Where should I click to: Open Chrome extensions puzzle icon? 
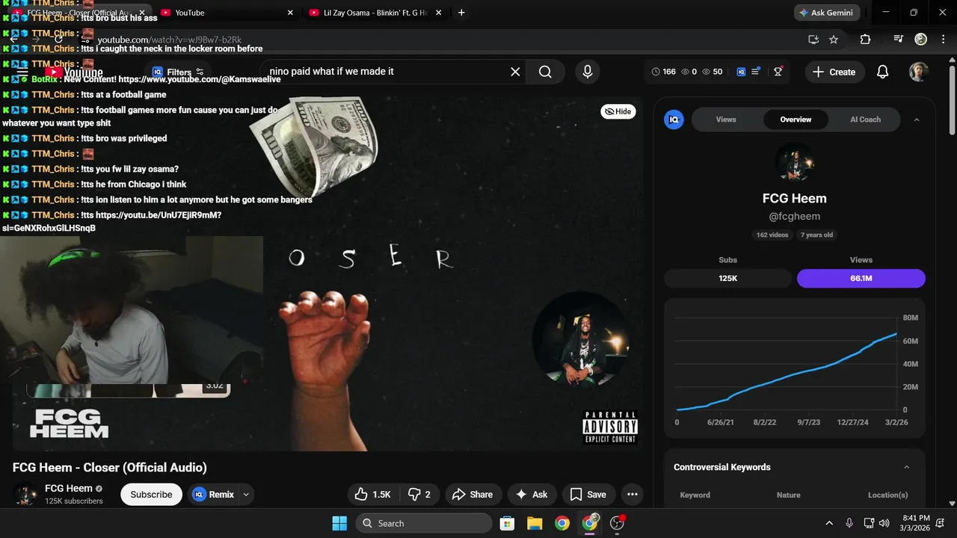pyautogui.click(x=865, y=39)
